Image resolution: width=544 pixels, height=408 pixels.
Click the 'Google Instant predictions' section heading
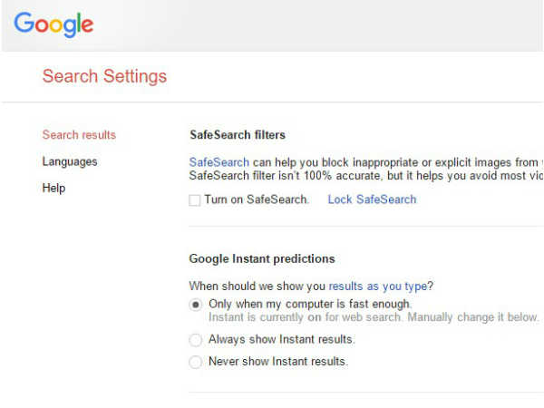click(262, 259)
